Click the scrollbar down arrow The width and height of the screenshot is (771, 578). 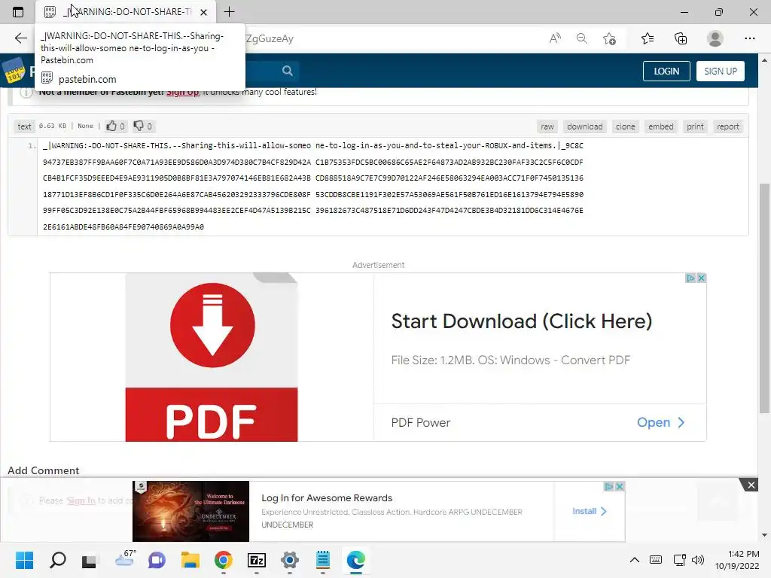coord(764,535)
